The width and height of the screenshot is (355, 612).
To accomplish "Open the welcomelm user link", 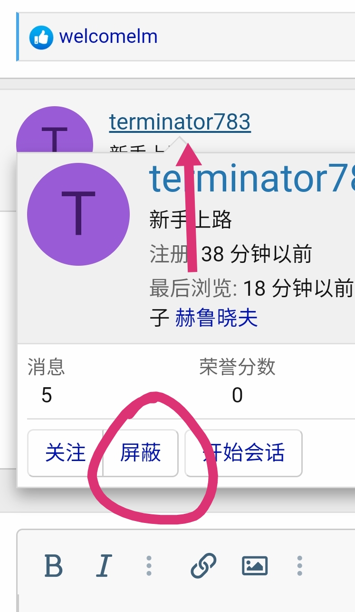I will pos(108,37).
